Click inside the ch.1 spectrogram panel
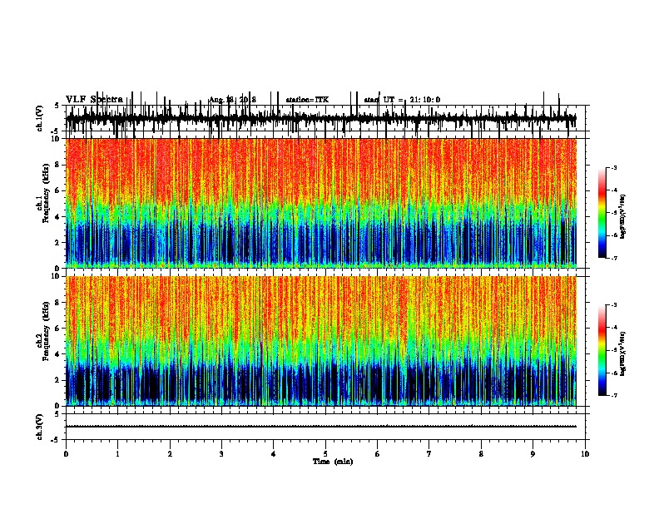Image resolution: width=659 pixels, height=509 pixels. coord(321,203)
